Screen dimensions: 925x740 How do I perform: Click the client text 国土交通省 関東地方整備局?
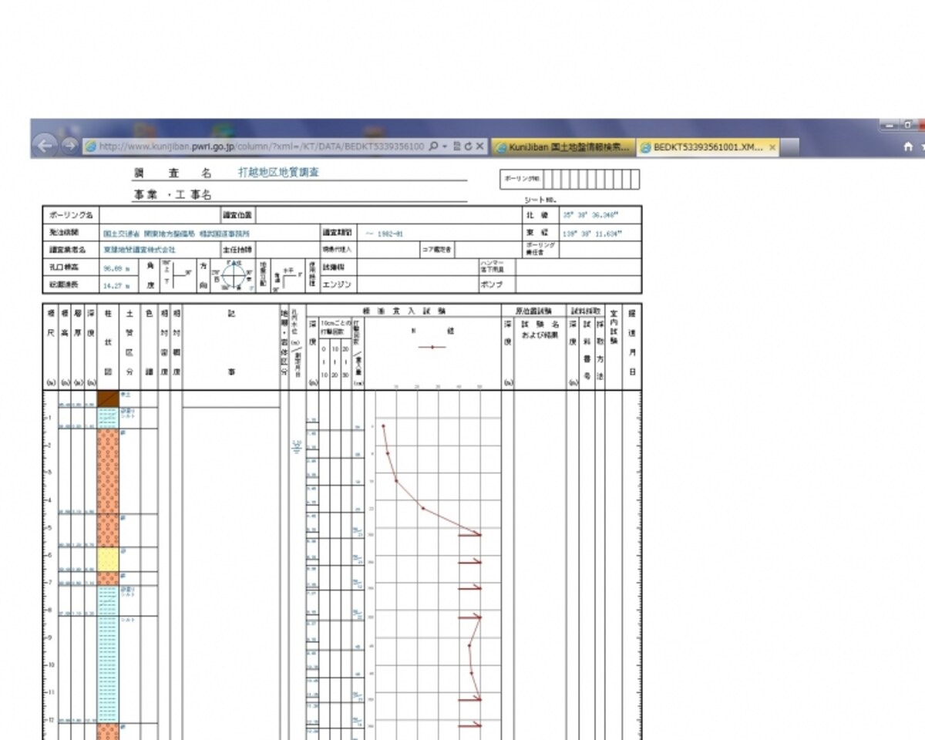(x=147, y=233)
